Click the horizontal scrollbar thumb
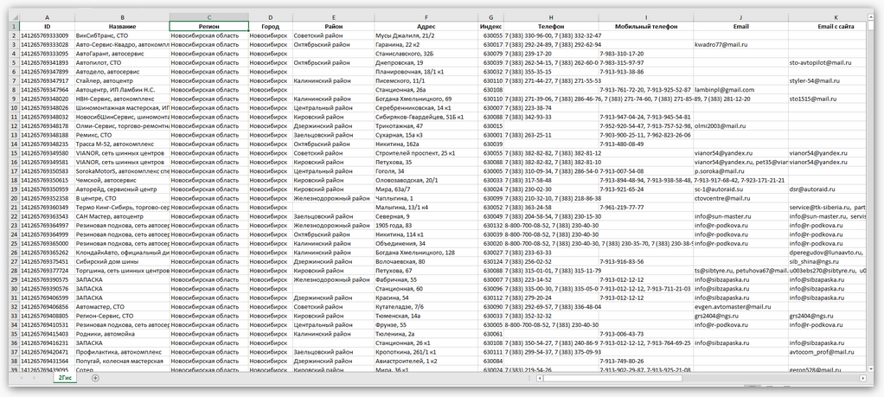The width and height of the screenshot is (884, 397). point(605,378)
